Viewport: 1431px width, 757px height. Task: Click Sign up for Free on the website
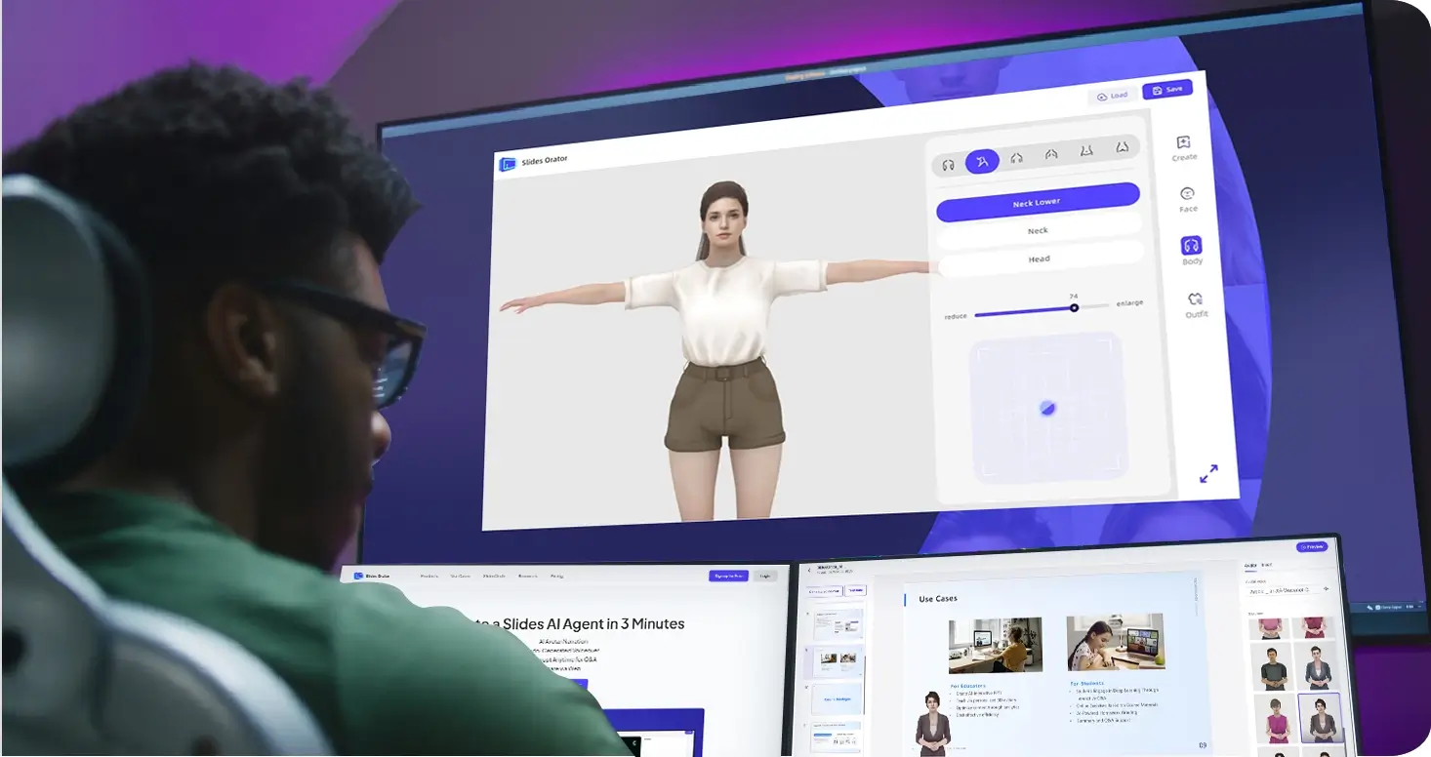click(x=728, y=577)
